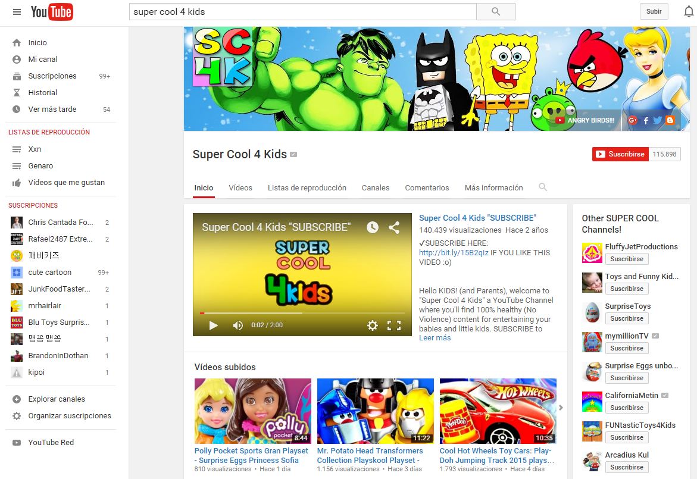This screenshot has height=479, width=697.
Task: Subscribe with the red Suscribirse button
Action: (620, 154)
